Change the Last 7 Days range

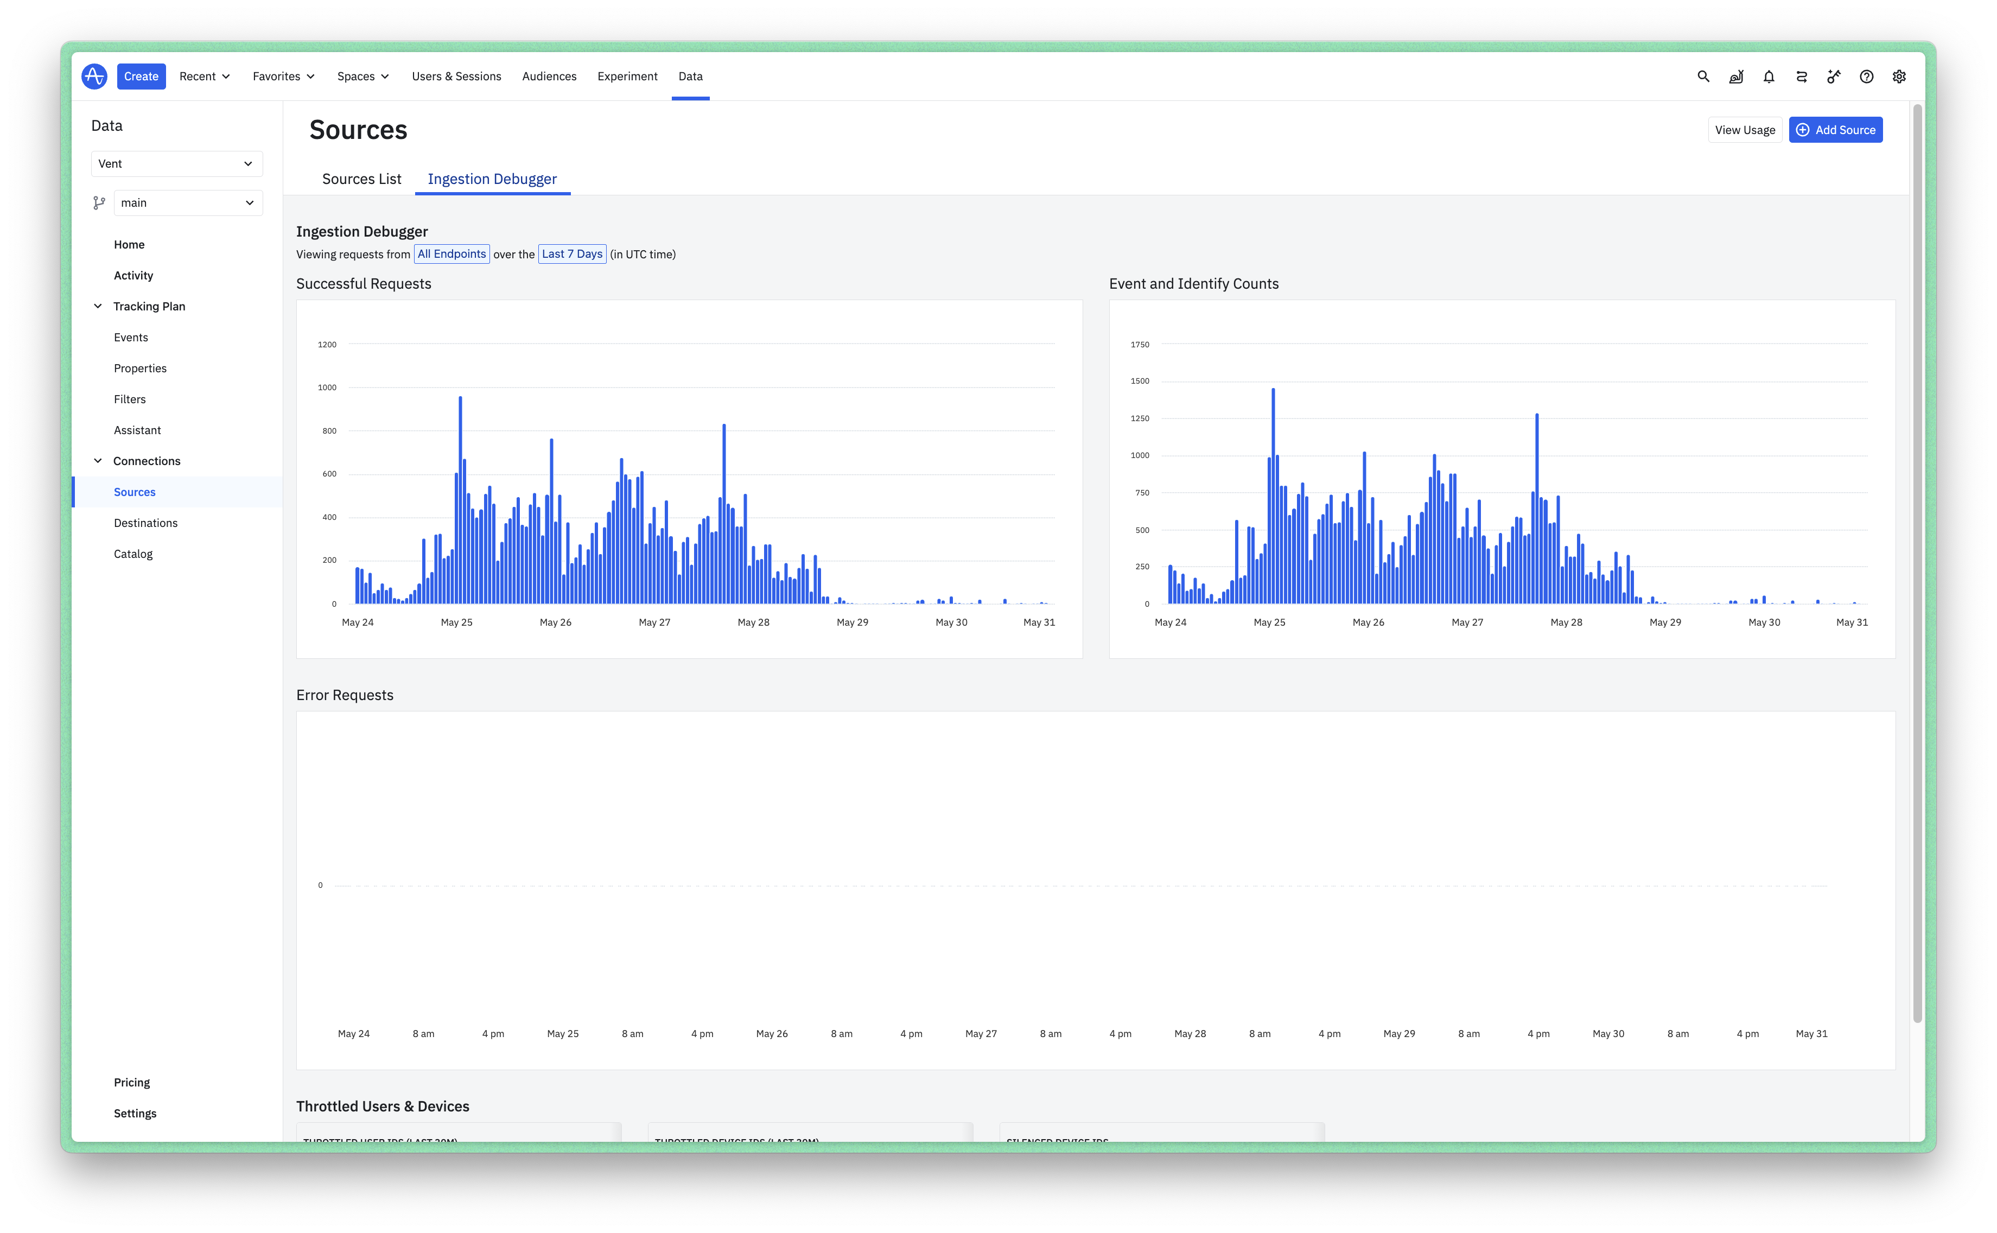pyautogui.click(x=571, y=255)
